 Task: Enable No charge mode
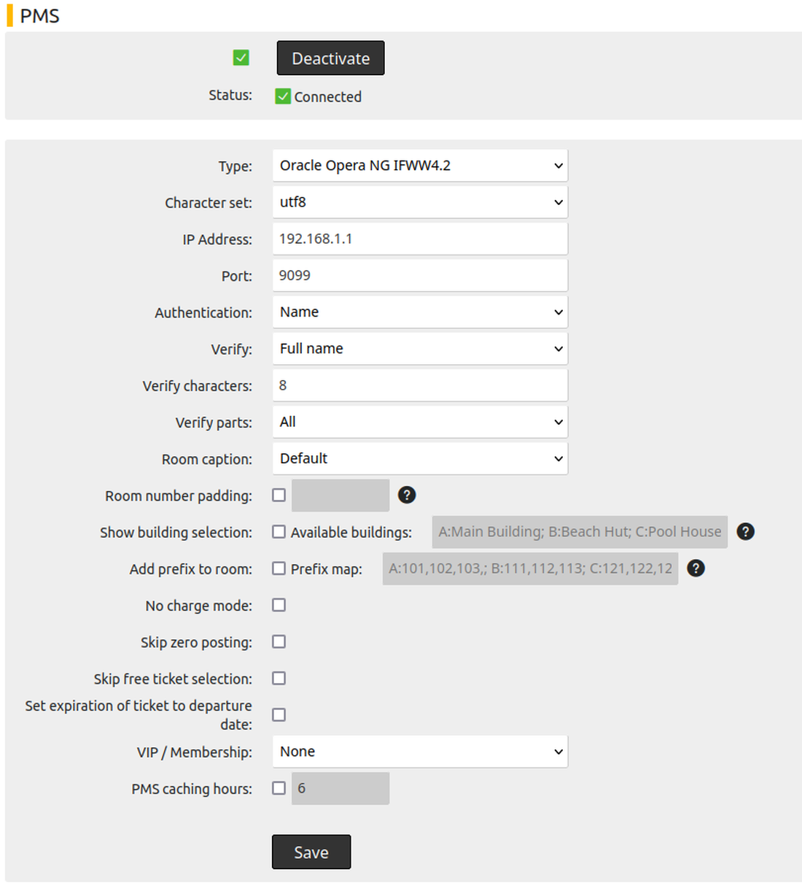tap(279, 604)
